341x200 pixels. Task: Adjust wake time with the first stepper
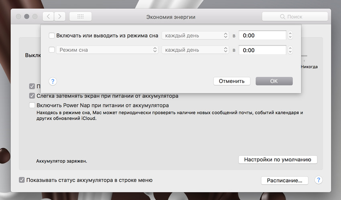[290, 35]
